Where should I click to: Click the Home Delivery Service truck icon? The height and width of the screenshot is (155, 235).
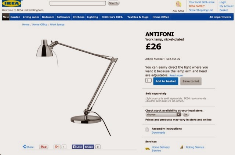148,149
